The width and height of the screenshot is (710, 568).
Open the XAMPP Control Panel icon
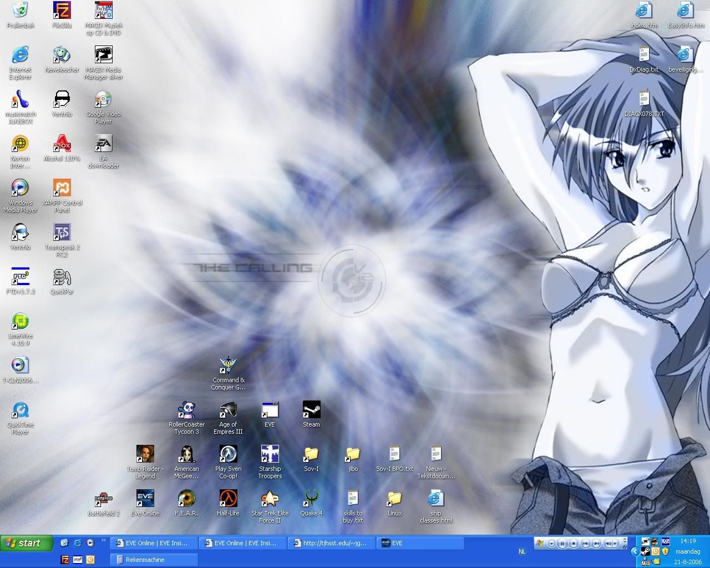point(62,189)
